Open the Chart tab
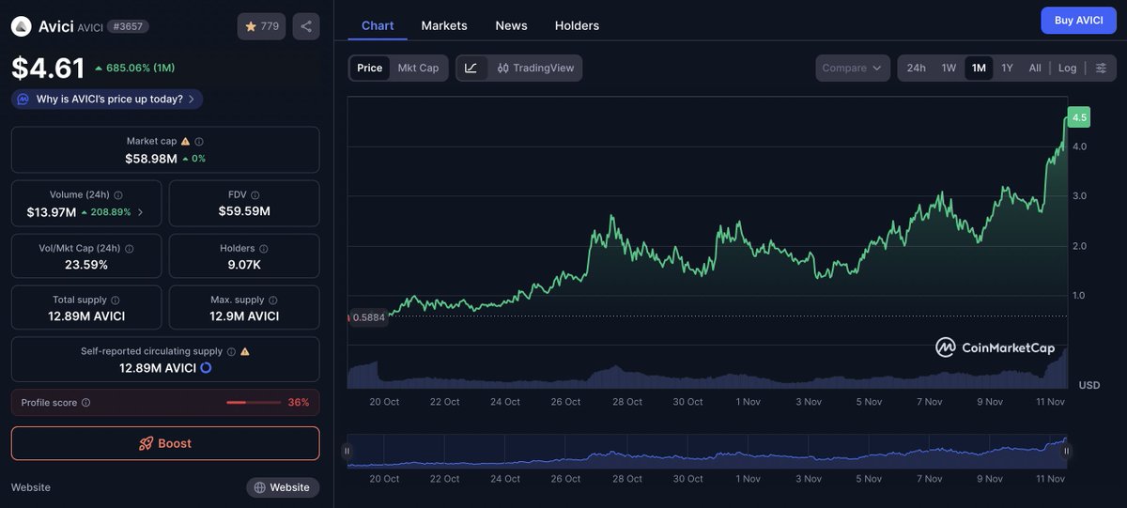Viewport: 1127px width, 508px height. tap(378, 25)
